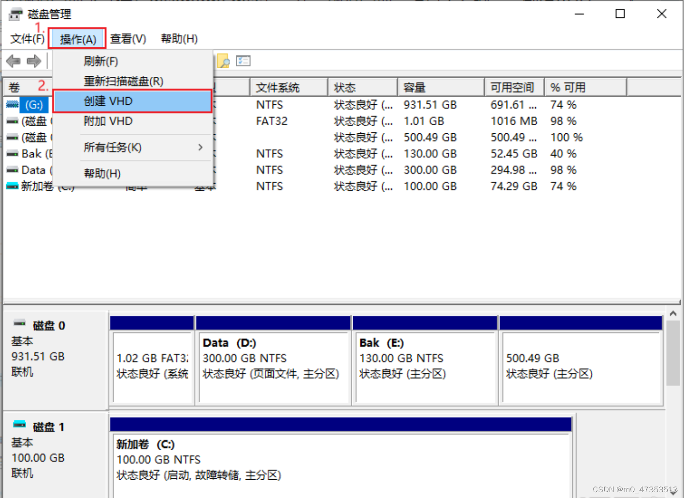The width and height of the screenshot is (685, 498).
Task: Close the Disk Management window
Action: coord(662,14)
